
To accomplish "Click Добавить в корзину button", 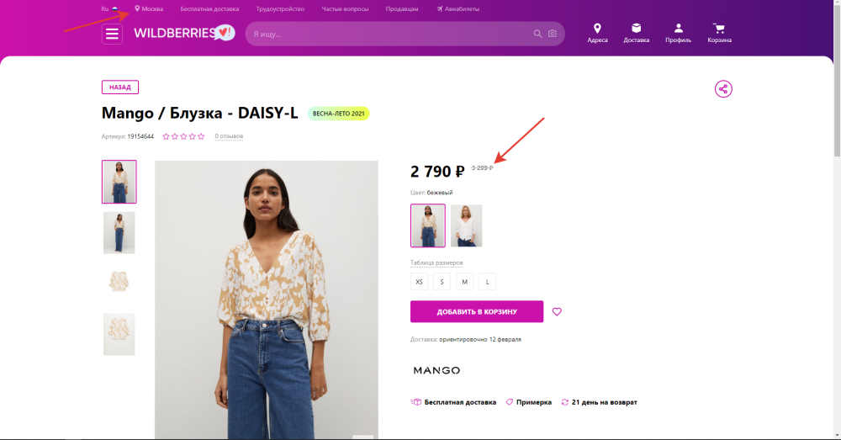I will (477, 312).
